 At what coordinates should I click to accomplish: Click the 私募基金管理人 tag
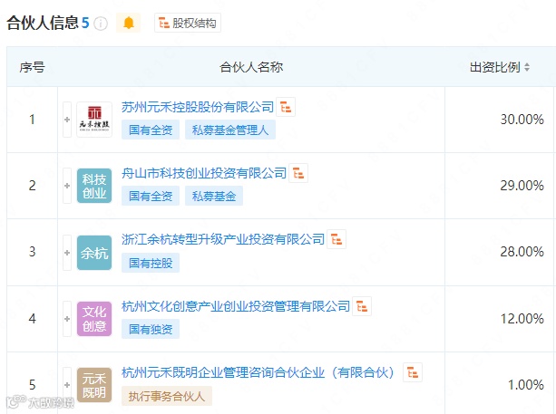click(230, 130)
